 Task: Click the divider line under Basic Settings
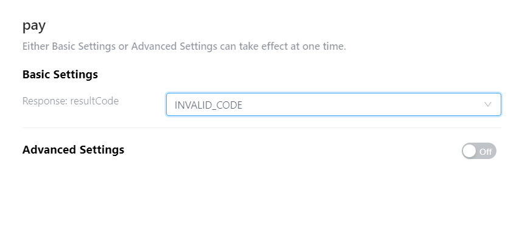click(x=262, y=128)
